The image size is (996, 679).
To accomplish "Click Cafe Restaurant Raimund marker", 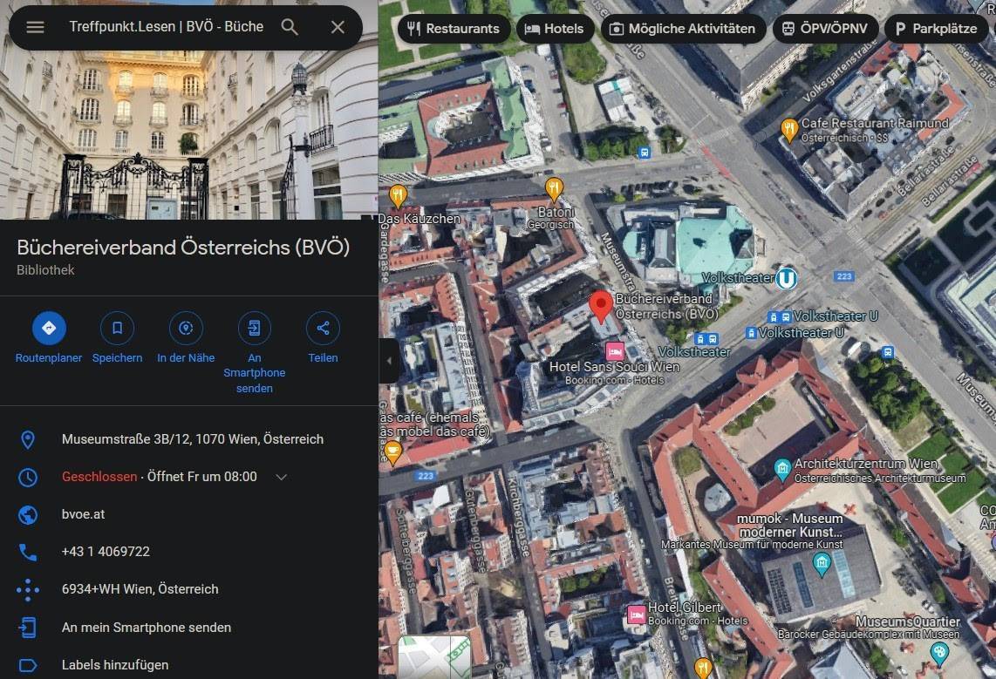I will 789,130.
